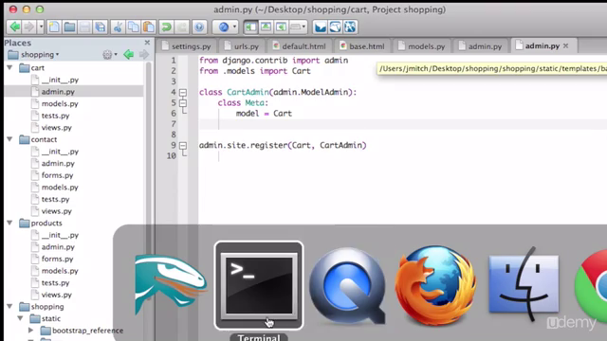Switch to the urls.py tab
The image size is (607, 341).
point(241,46)
